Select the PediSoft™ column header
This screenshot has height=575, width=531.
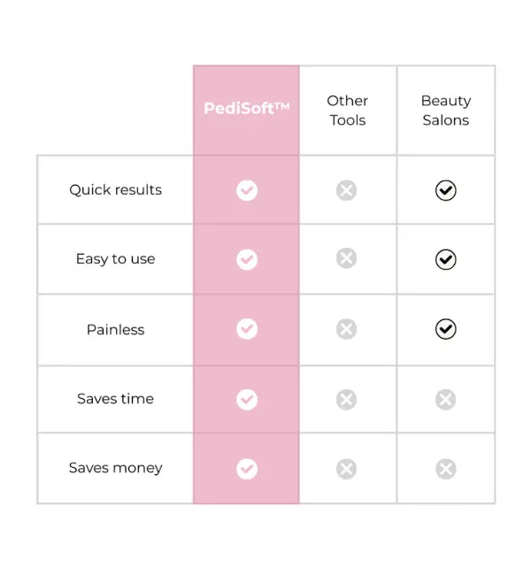[x=247, y=109]
